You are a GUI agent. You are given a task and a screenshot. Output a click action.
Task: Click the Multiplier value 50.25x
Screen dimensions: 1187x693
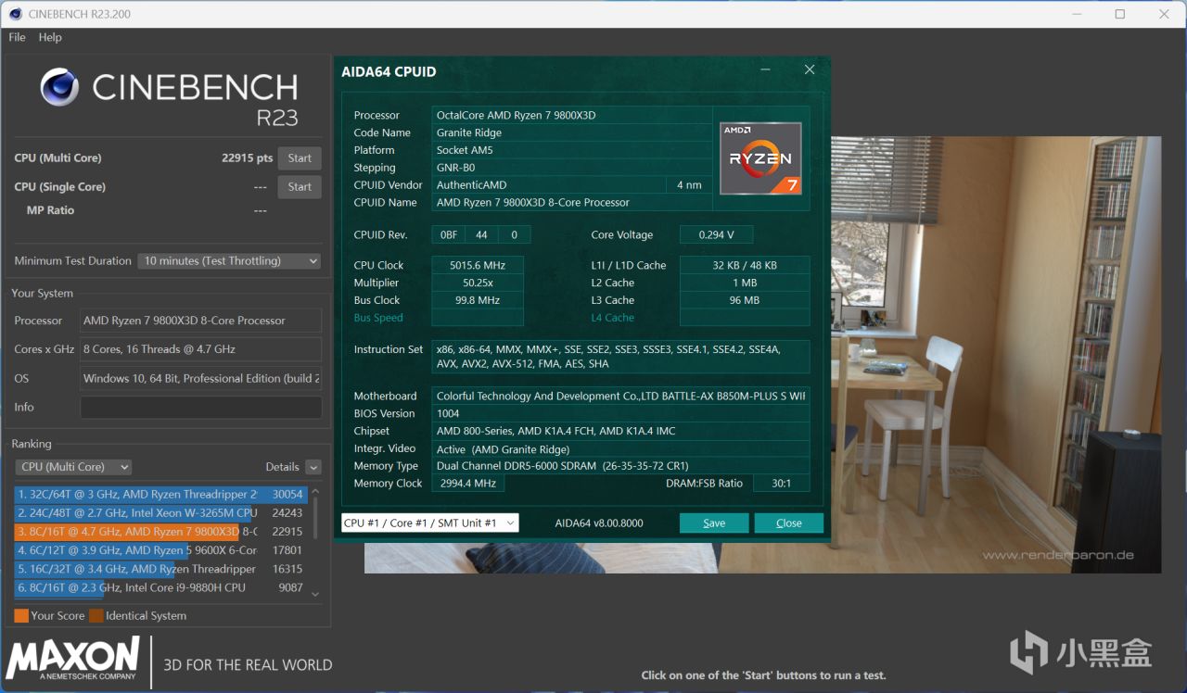pos(478,283)
